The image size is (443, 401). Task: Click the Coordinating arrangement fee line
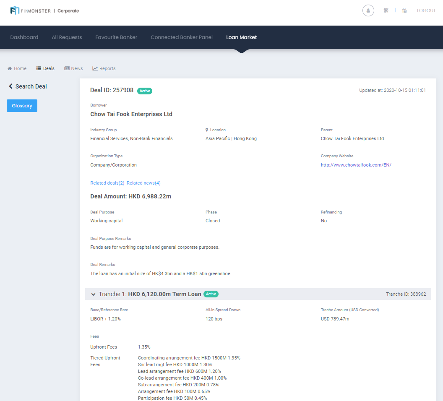point(189,358)
